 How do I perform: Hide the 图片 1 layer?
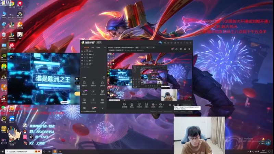[82, 61]
